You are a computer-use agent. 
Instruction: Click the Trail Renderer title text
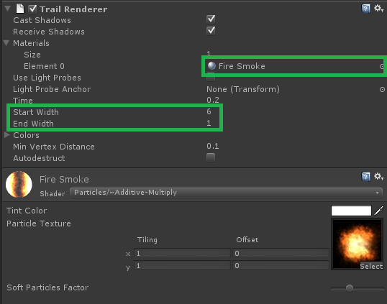[x=73, y=9]
